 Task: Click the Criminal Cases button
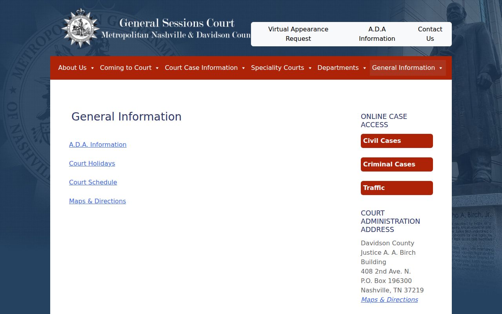[x=397, y=164]
